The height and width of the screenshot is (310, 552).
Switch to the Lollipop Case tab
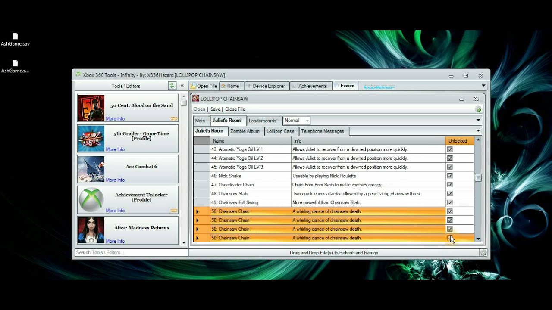[281, 131]
